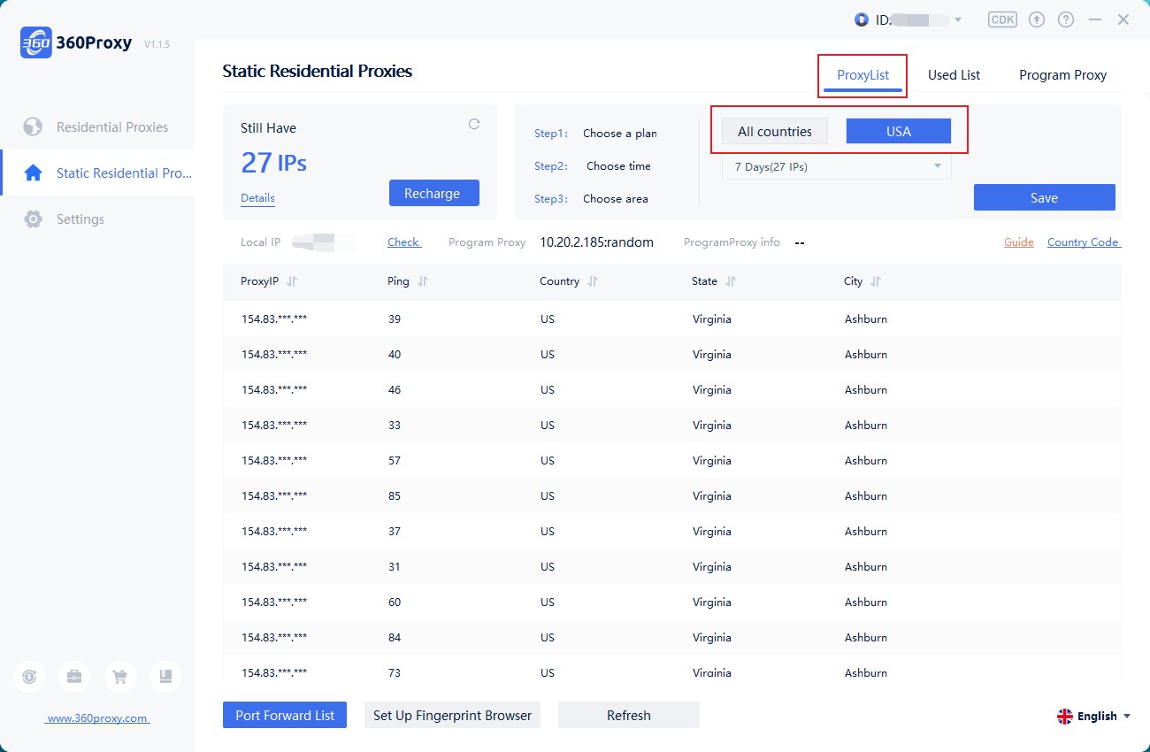Image resolution: width=1150 pixels, height=752 pixels.
Task: Select the proxy row with ping 85
Action: pos(672,495)
